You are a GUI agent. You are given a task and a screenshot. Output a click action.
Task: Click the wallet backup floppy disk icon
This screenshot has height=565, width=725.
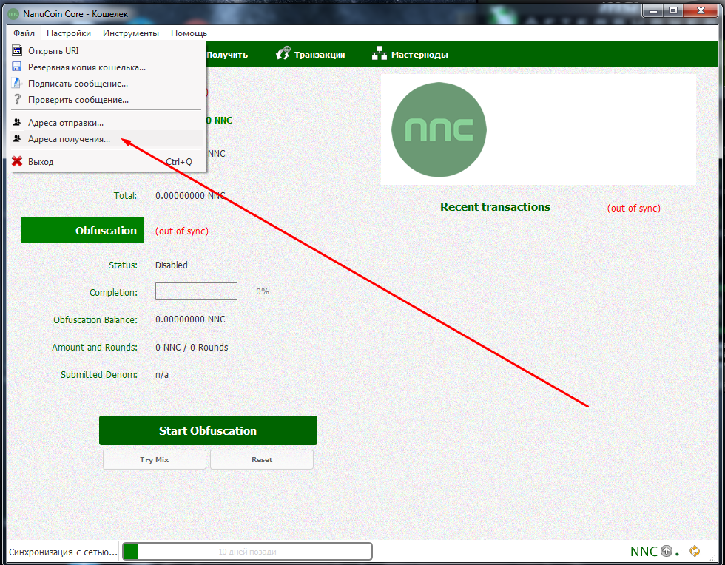pyautogui.click(x=17, y=67)
